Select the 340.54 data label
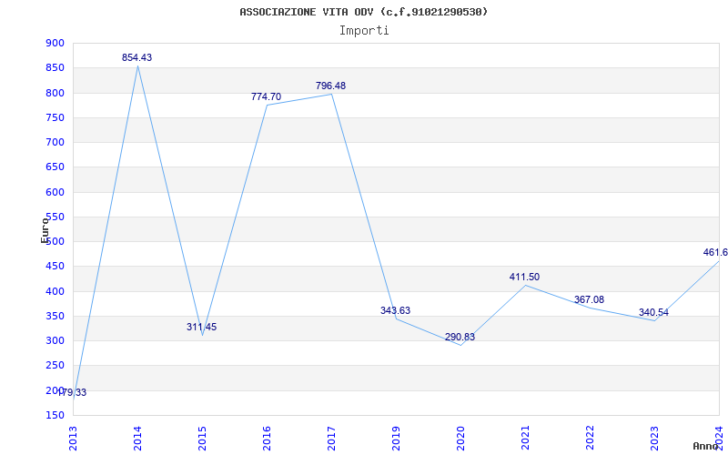The height and width of the screenshot is (455, 728). pyautogui.click(x=653, y=312)
